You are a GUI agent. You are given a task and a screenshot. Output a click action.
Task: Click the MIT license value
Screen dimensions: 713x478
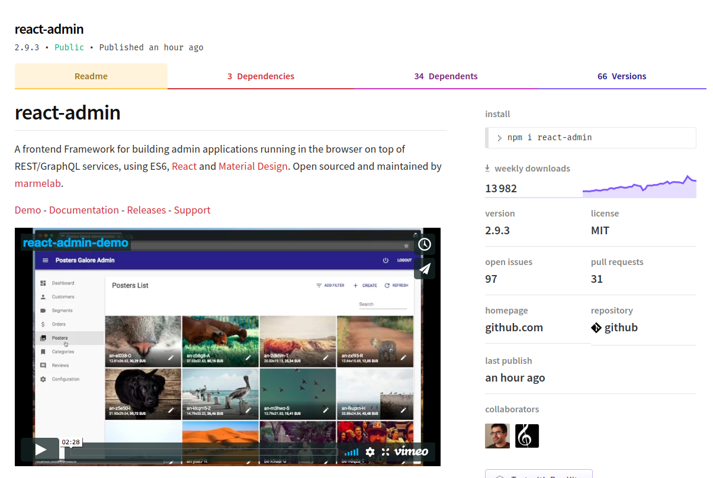pos(600,231)
